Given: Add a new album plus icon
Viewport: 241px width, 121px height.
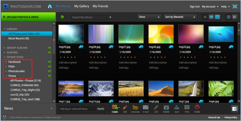Looking at the screenshot, I should click(49, 53).
